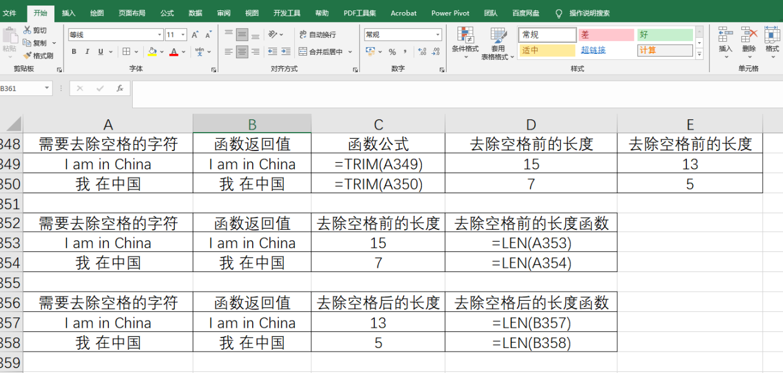Open Conditional Formatting (条件格式)
This screenshot has height=373, width=783.
click(465, 43)
